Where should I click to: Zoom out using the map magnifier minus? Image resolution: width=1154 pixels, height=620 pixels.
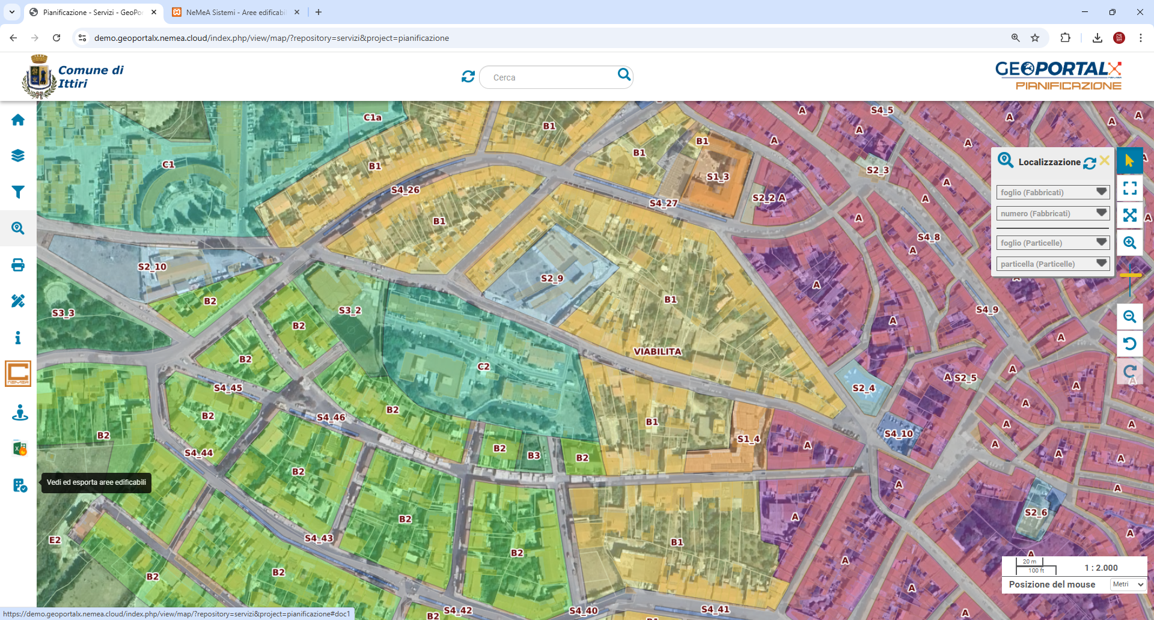pos(1130,317)
